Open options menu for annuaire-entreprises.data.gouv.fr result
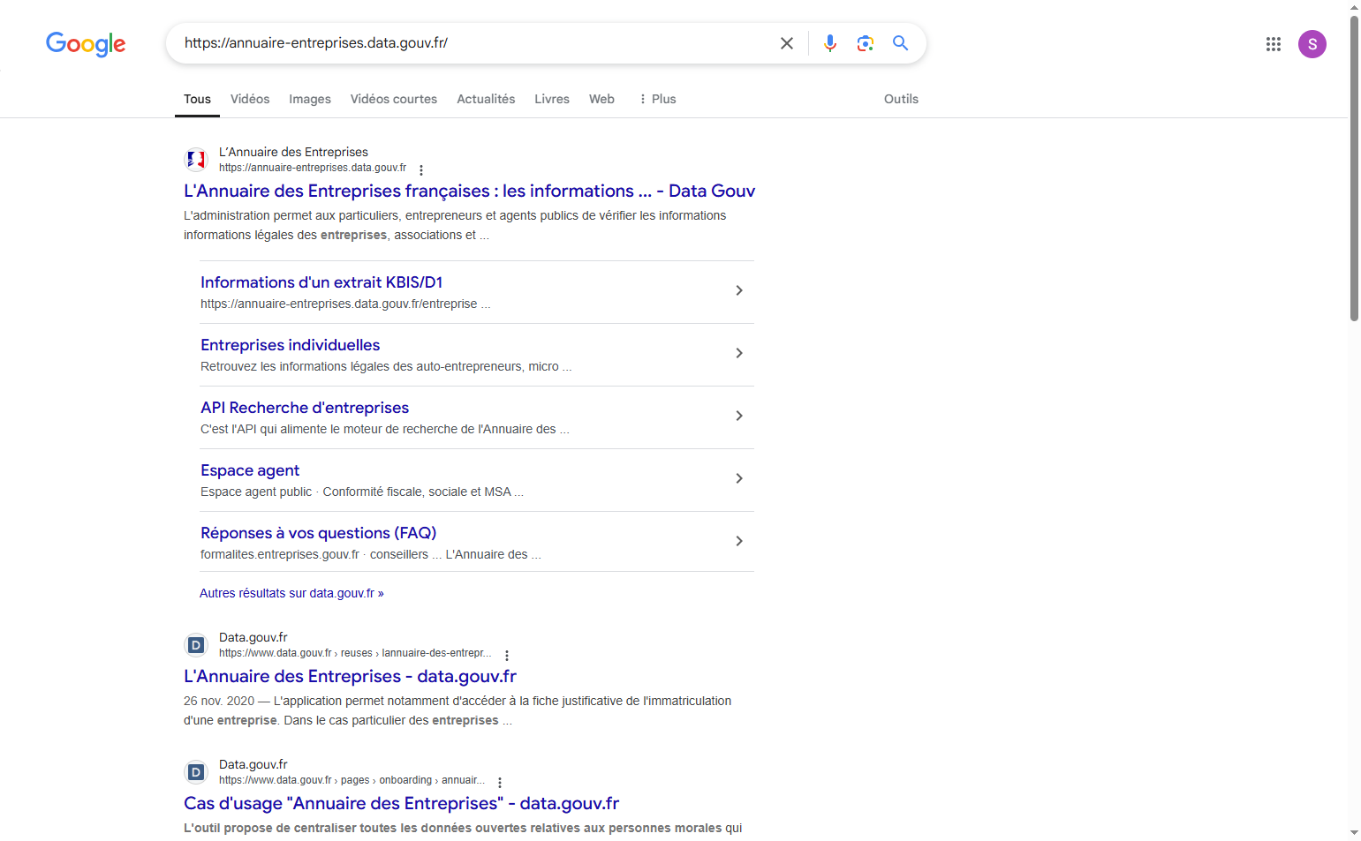Viewport: 1361px width, 841px height. pyautogui.click(x=421, y=169)
